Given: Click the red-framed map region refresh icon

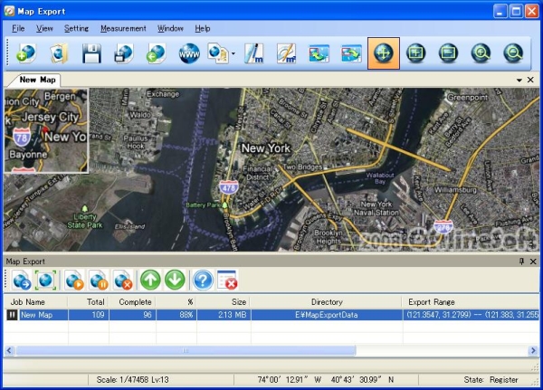Looking at the screenshot, I should point(351,53).
